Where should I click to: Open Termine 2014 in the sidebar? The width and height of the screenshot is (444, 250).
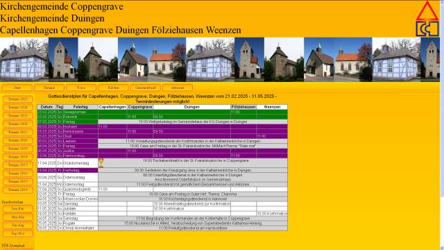[18, 190]
